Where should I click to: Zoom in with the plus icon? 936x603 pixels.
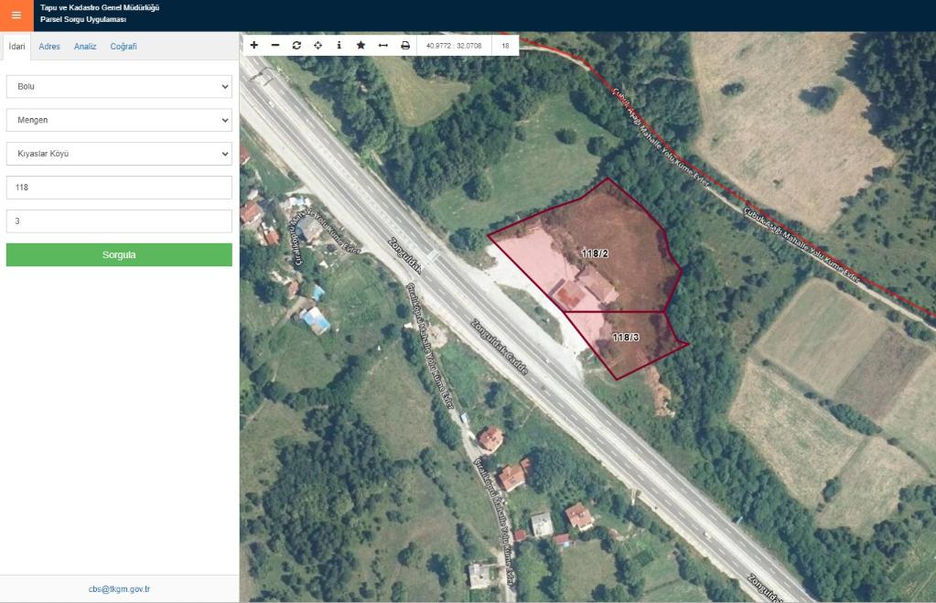pyautogui.click(x=253, y=46)
